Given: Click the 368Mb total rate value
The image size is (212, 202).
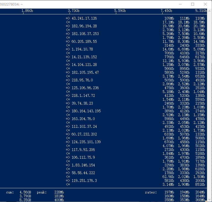Looking at the screenshot, I should [200, 200].
